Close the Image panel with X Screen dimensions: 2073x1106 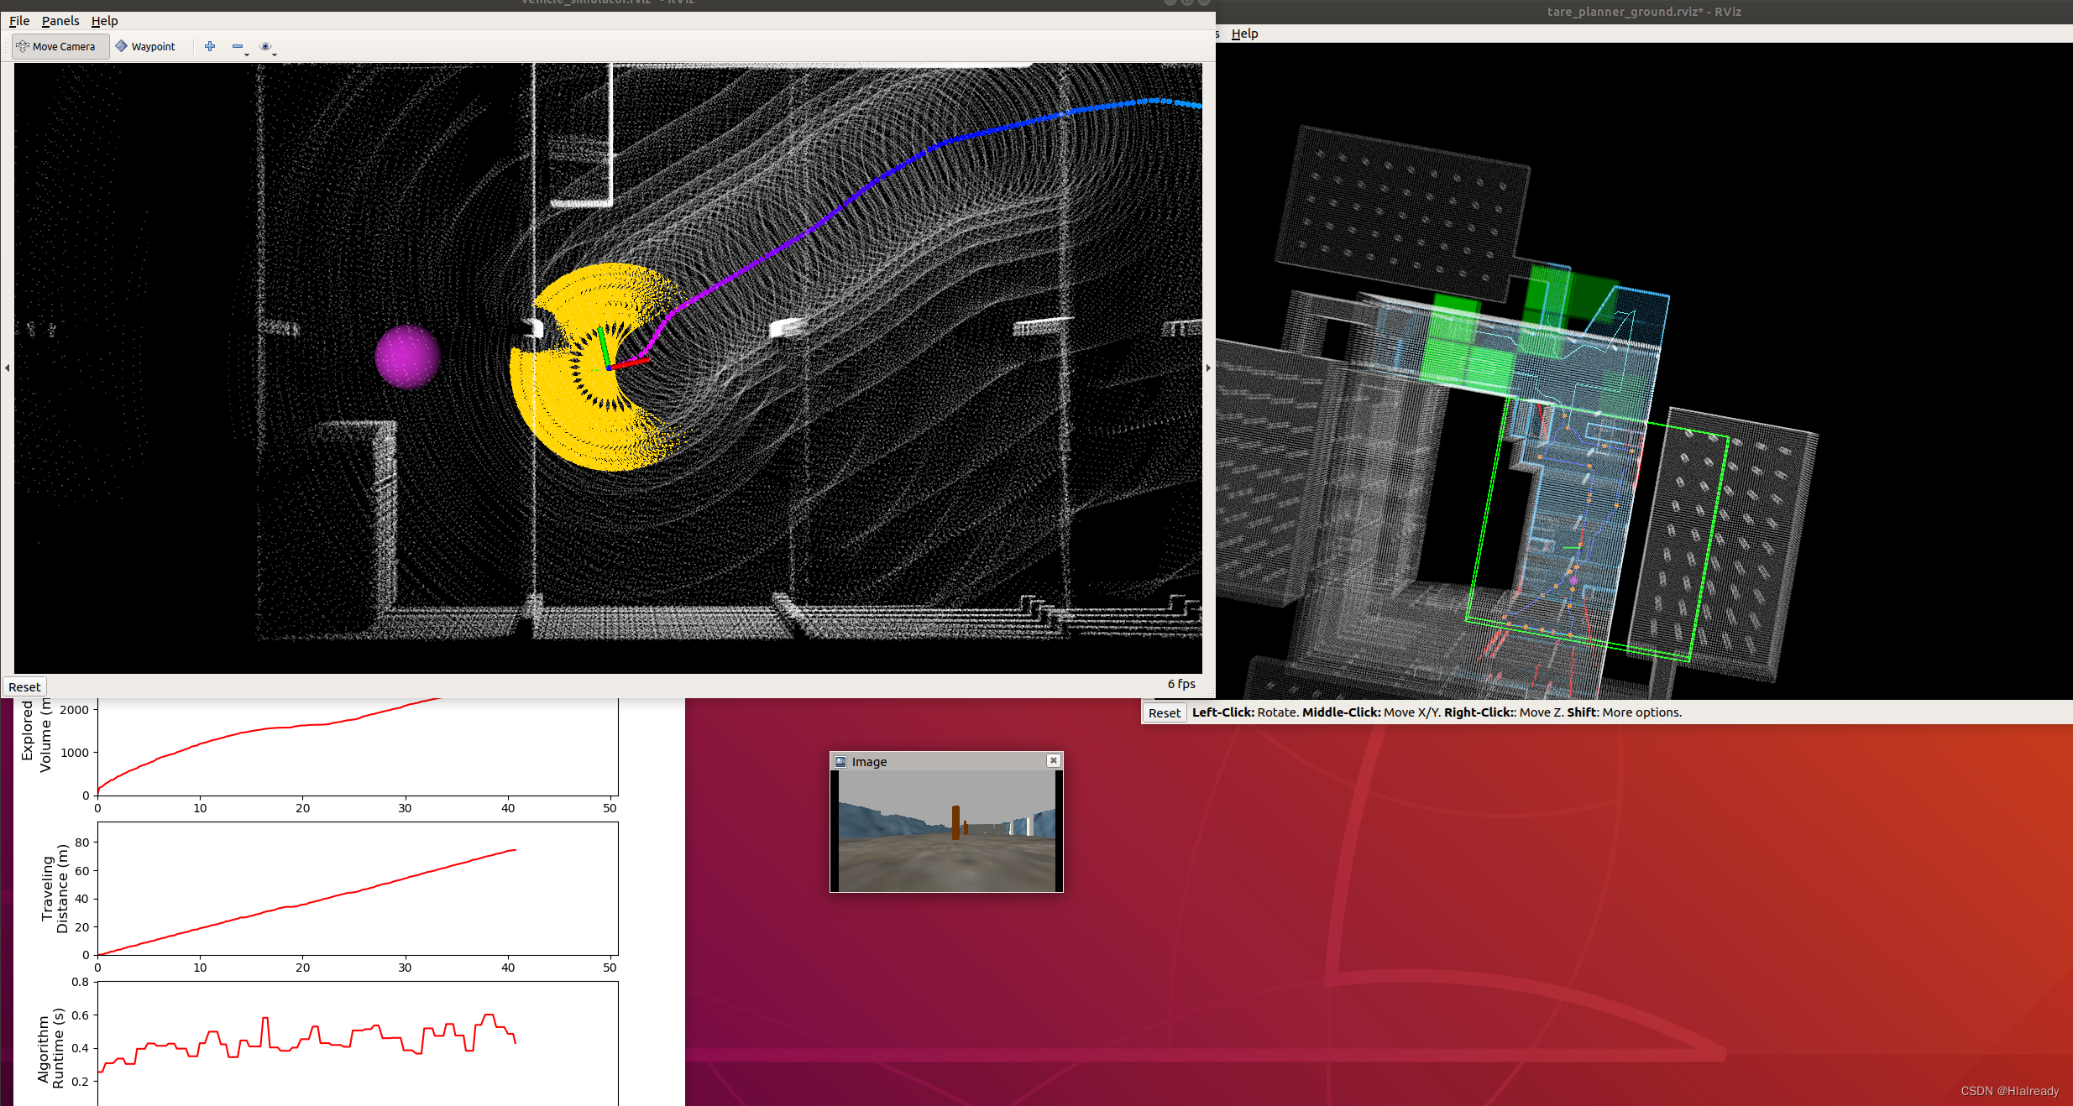point(1053,760)
